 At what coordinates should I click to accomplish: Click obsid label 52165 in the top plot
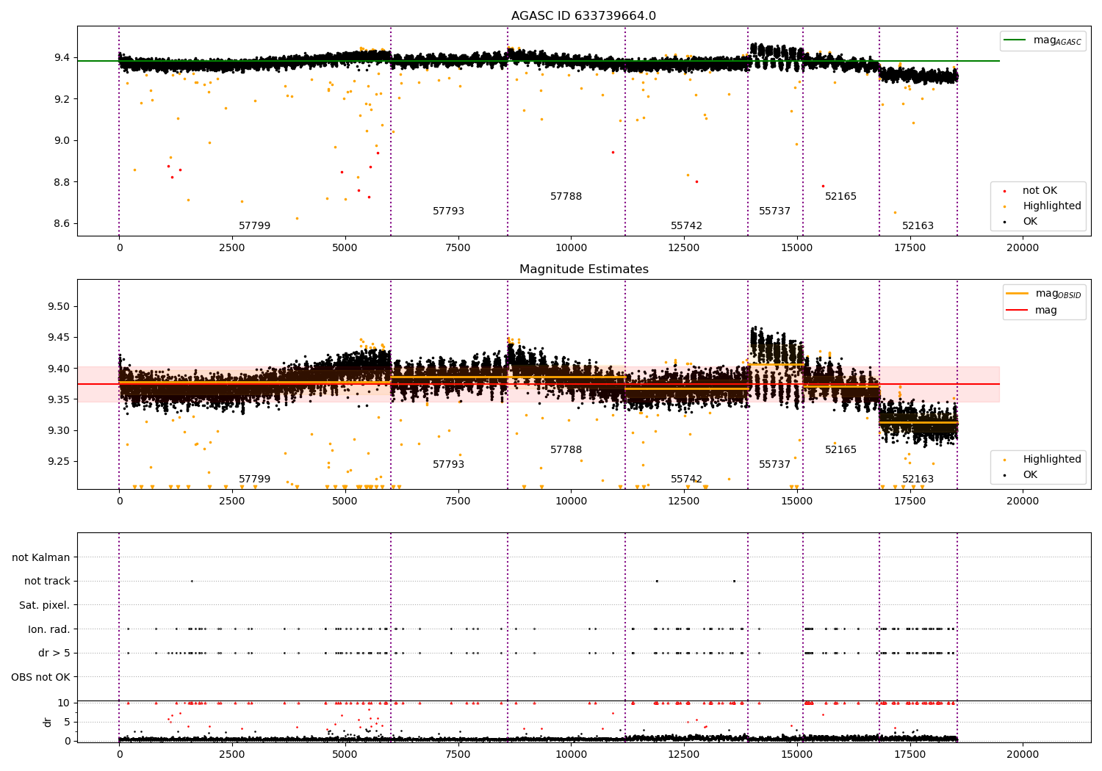point(840,197)
